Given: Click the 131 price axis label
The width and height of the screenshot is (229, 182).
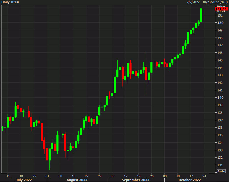Looking at the screenshot, I should [220, 165].
